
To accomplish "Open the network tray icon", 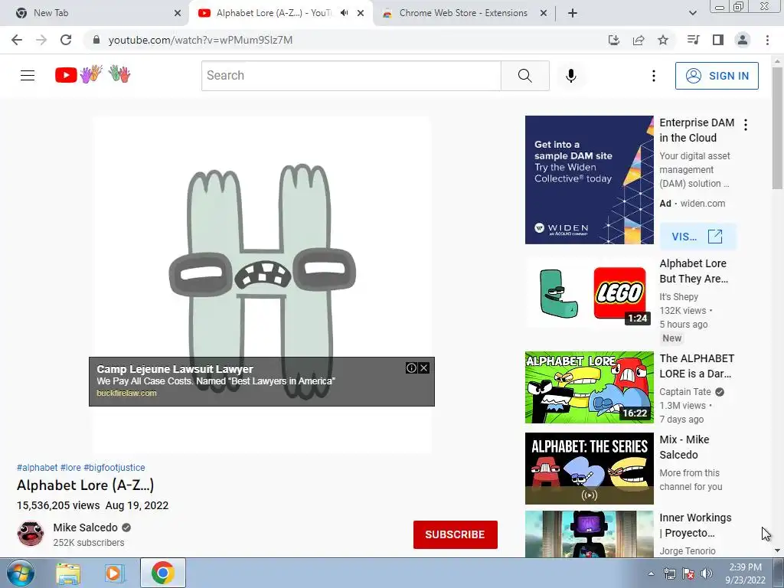I will pos(669,573).
